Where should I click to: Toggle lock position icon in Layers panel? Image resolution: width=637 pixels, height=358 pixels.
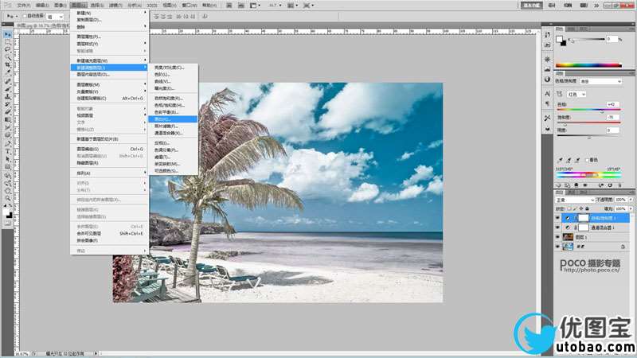581,208
